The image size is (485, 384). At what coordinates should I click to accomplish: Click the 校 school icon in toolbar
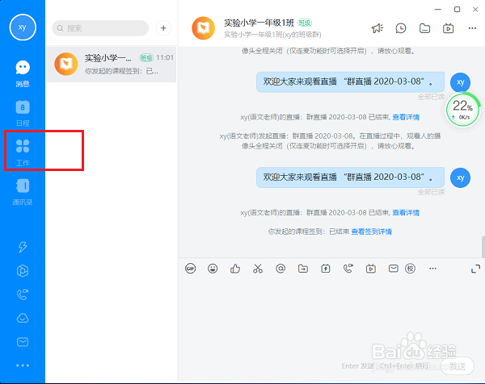coord(410,269)
